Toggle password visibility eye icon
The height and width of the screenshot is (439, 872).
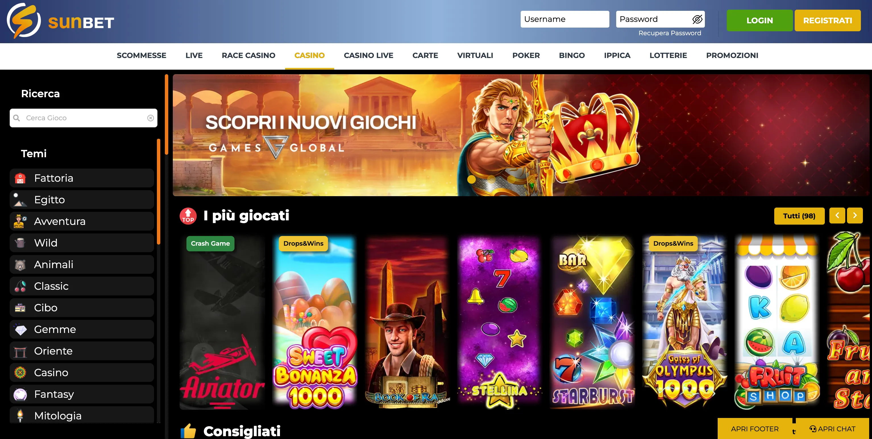point(697,19)
